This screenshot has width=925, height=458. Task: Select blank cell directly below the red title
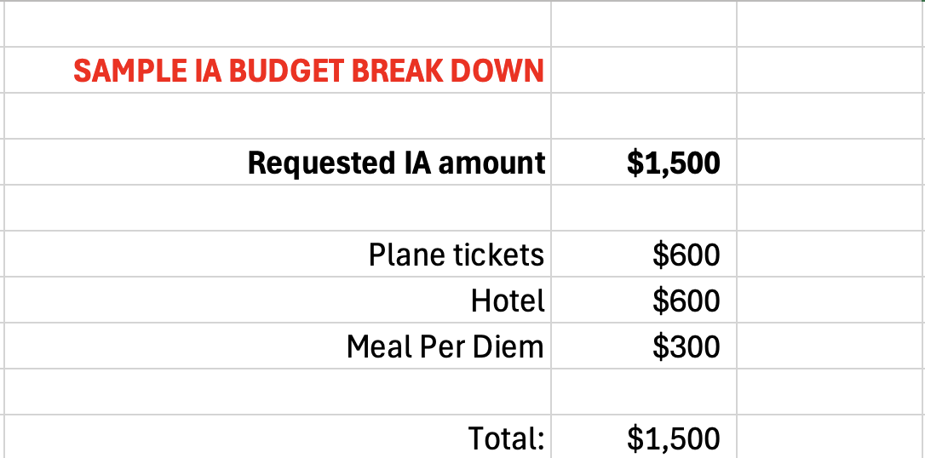278,116
